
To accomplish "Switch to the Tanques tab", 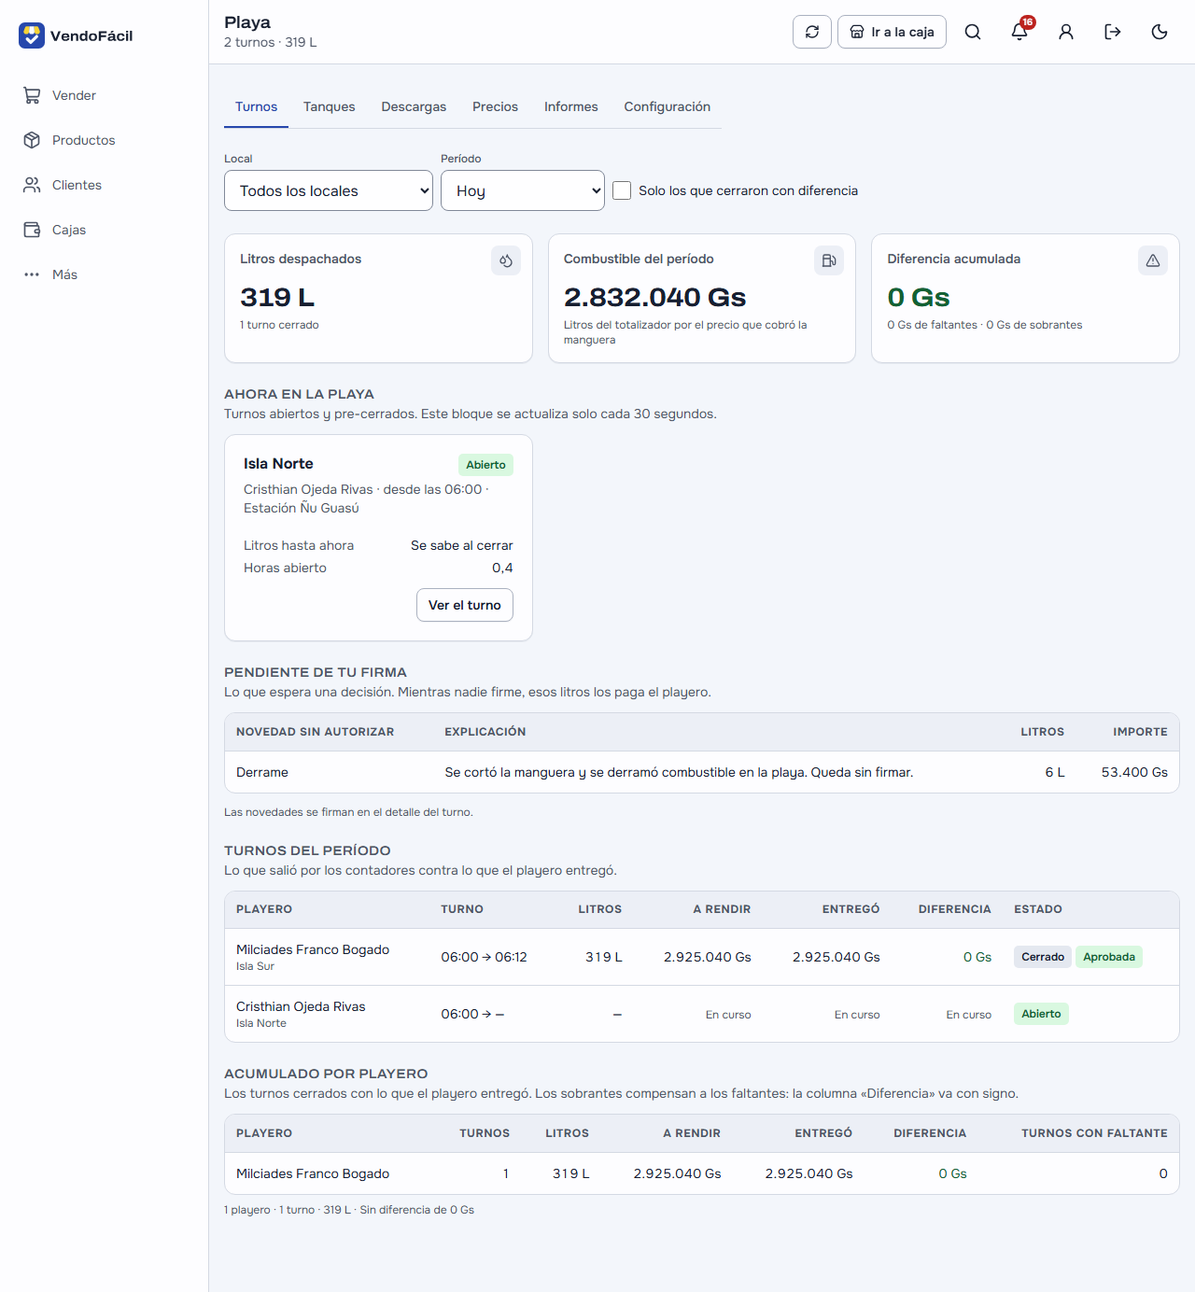I will [330, 106].
